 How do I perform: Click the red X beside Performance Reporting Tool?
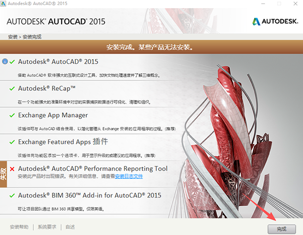coord(12,169)
